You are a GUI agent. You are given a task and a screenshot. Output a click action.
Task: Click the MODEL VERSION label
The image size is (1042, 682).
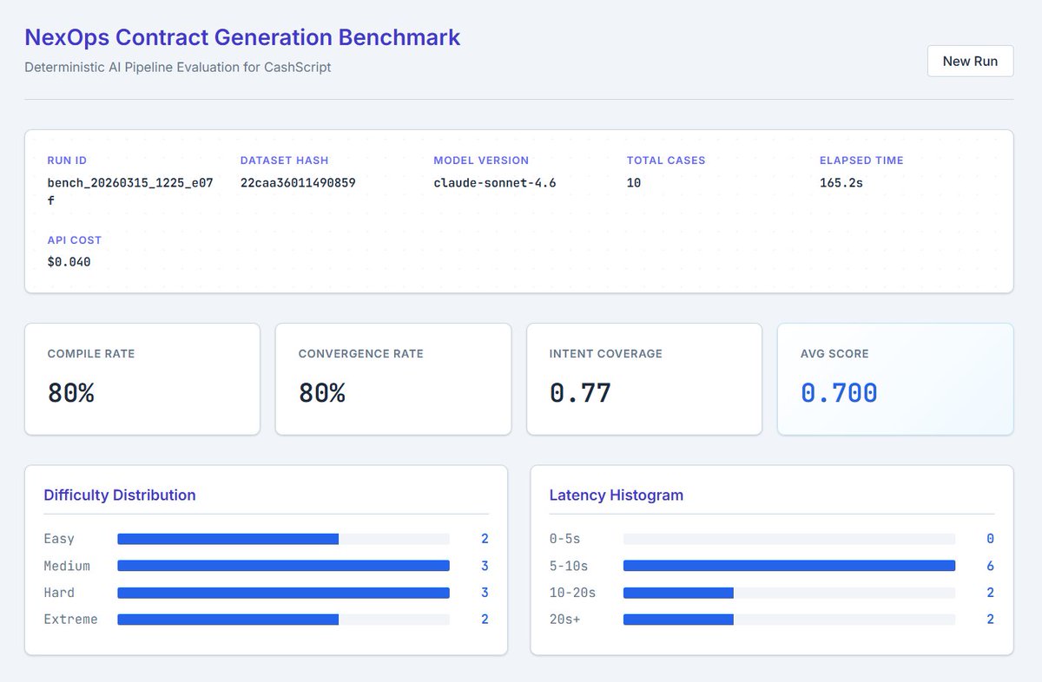tap(481, 161)
